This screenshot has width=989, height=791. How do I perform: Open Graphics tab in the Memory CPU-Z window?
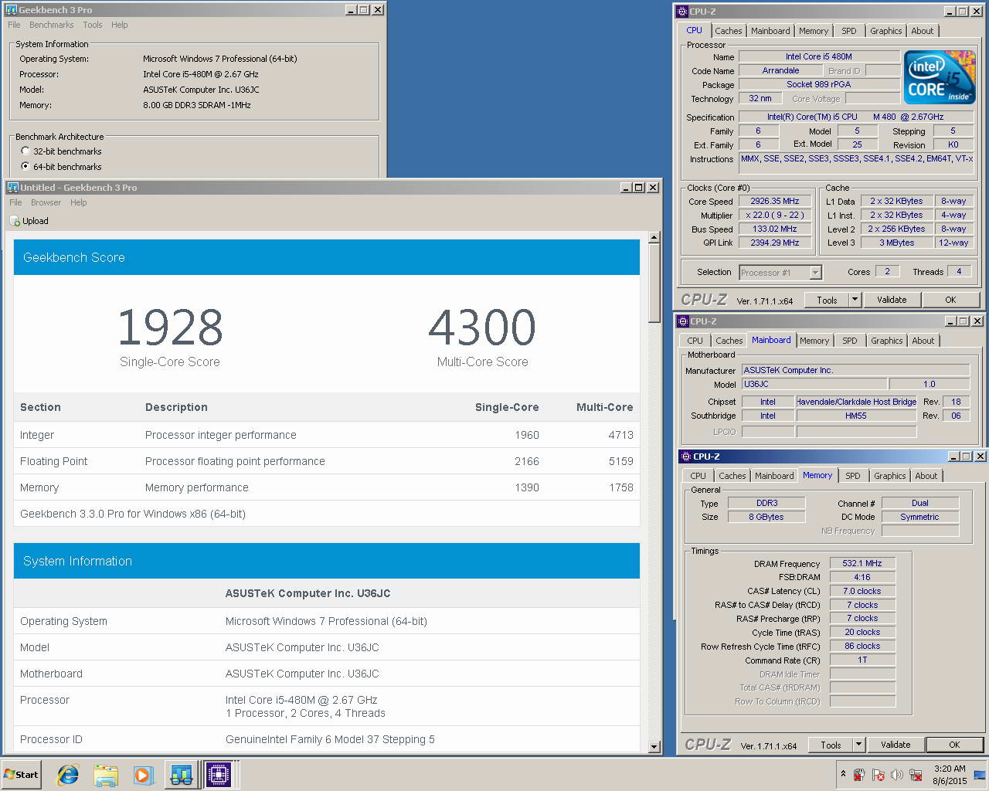(889, 476)
